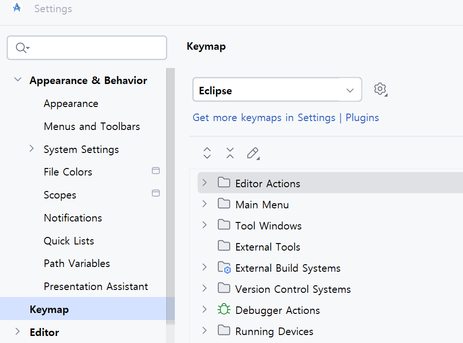Click Version Control Systems folder icon
Screen dimensions: 463x343
pyautogui.click(x=224, y=288)
